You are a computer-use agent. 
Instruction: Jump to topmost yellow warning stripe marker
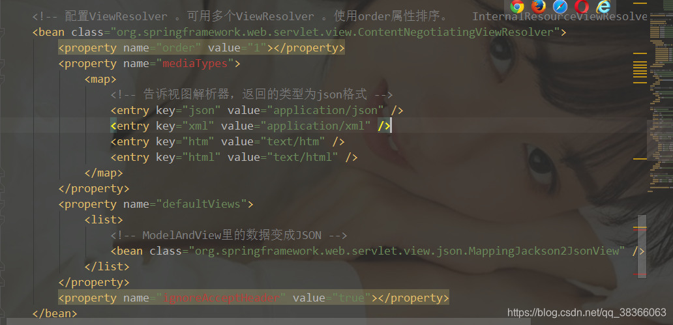(x=640, y=3)
